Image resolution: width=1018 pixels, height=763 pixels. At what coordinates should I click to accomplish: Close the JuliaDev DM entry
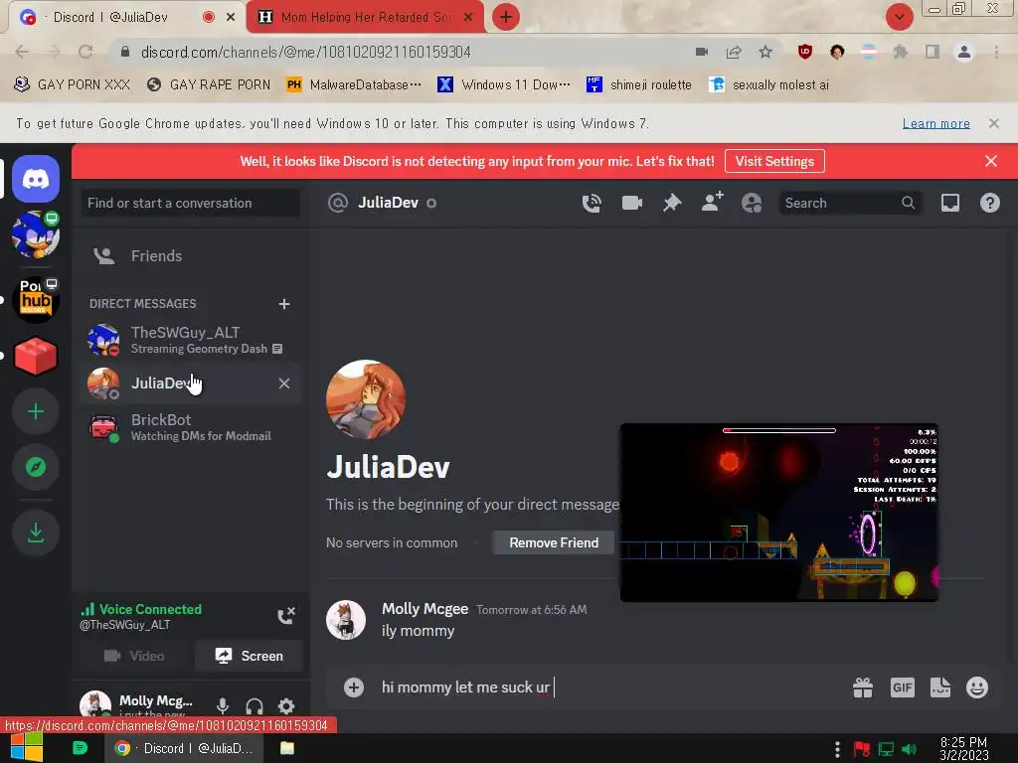pyautogui.click(x=283, y=383)
